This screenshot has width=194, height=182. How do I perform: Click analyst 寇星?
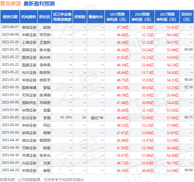(47, 110)
